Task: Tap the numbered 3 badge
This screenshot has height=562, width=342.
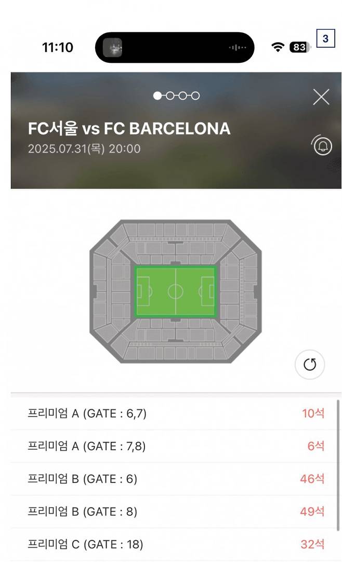Action: point(325,38)
